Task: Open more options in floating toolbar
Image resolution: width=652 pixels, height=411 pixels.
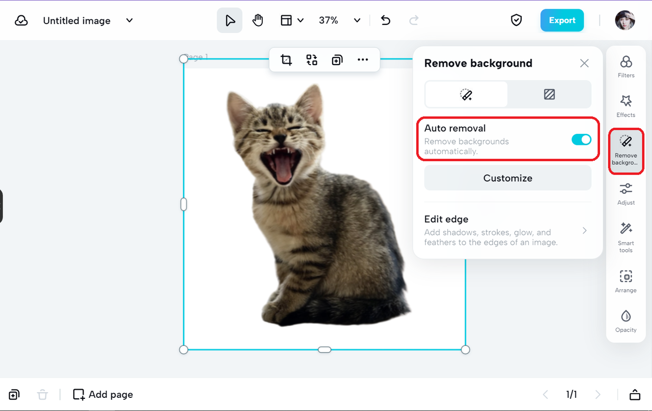Action: (x=363, y=60)
